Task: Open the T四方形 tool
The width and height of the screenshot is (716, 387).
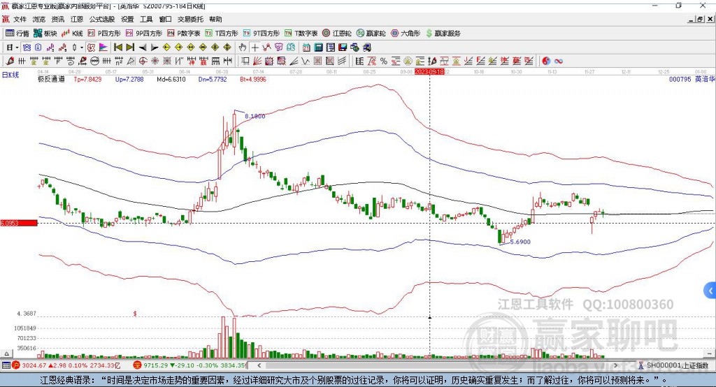Action: coord(222,34)
